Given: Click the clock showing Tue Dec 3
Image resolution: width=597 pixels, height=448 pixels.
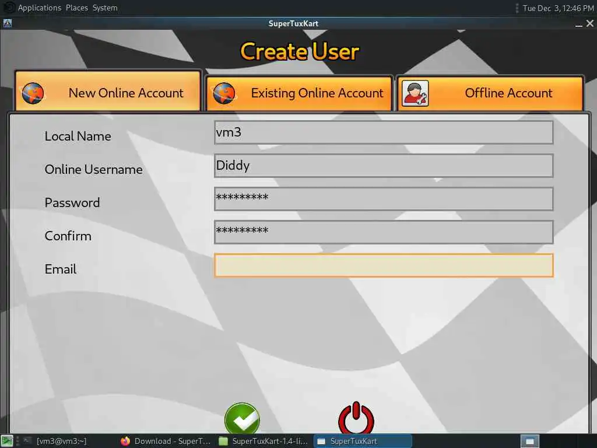Looking at the screenshot, I should (558, 8).
